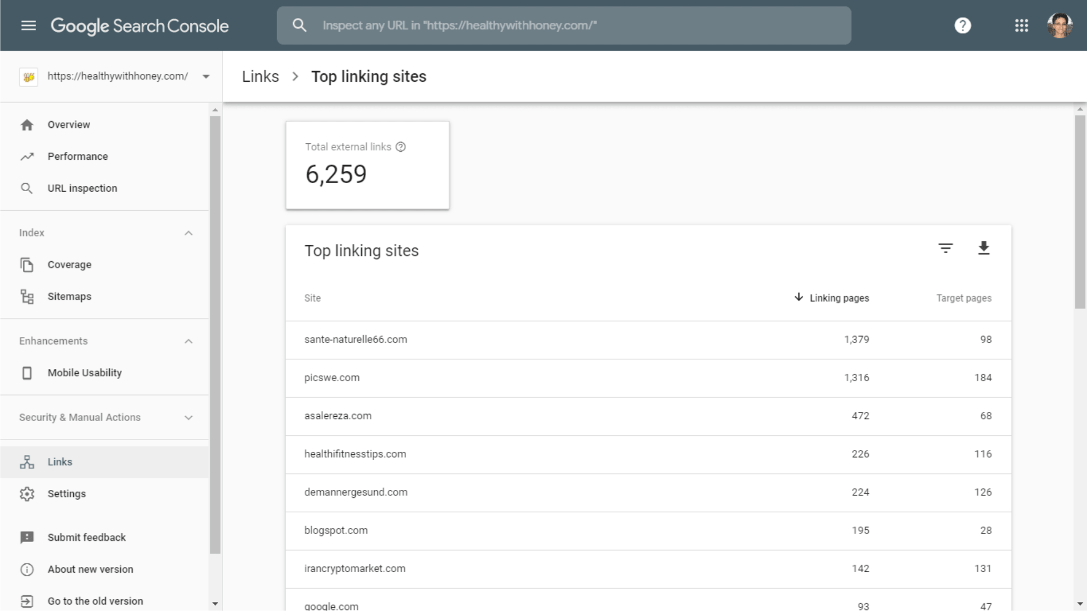Click the About new version info icon
This screenshot has height=611, width=1087.
(27, 569)
